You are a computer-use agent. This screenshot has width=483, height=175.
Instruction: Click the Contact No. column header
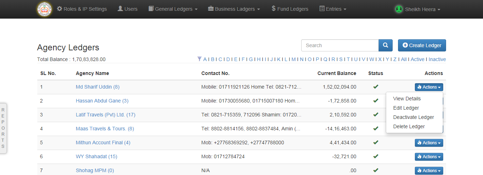(x=215, y=73)
